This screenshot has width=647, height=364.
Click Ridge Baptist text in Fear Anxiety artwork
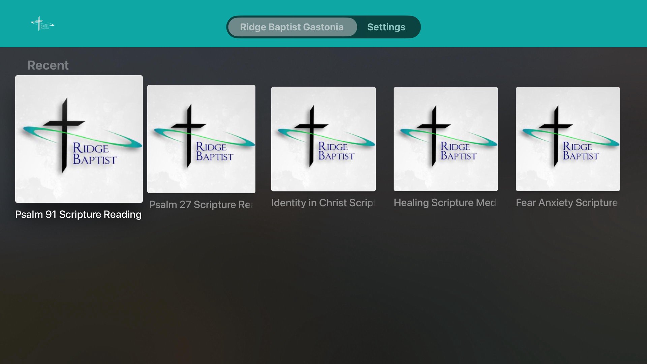coord(580,151)
